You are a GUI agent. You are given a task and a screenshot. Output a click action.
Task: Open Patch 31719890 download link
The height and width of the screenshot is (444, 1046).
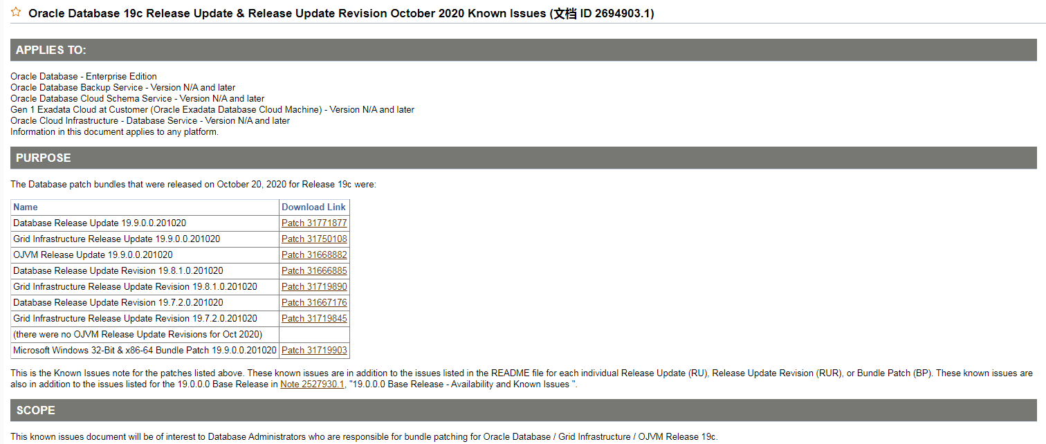click(x=314, y=286)
